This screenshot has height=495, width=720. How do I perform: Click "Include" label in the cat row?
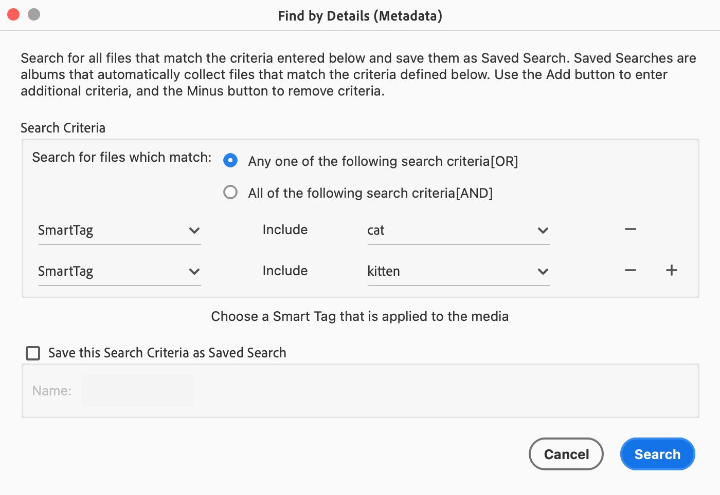tap(285, 230)
